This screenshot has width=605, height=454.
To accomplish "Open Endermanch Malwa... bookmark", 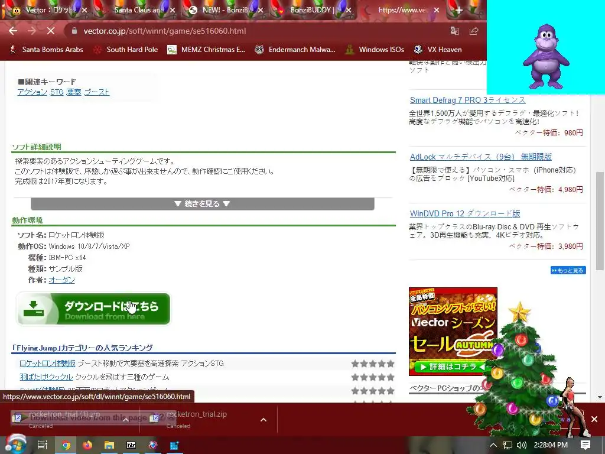I will click(x=295, y=50).
